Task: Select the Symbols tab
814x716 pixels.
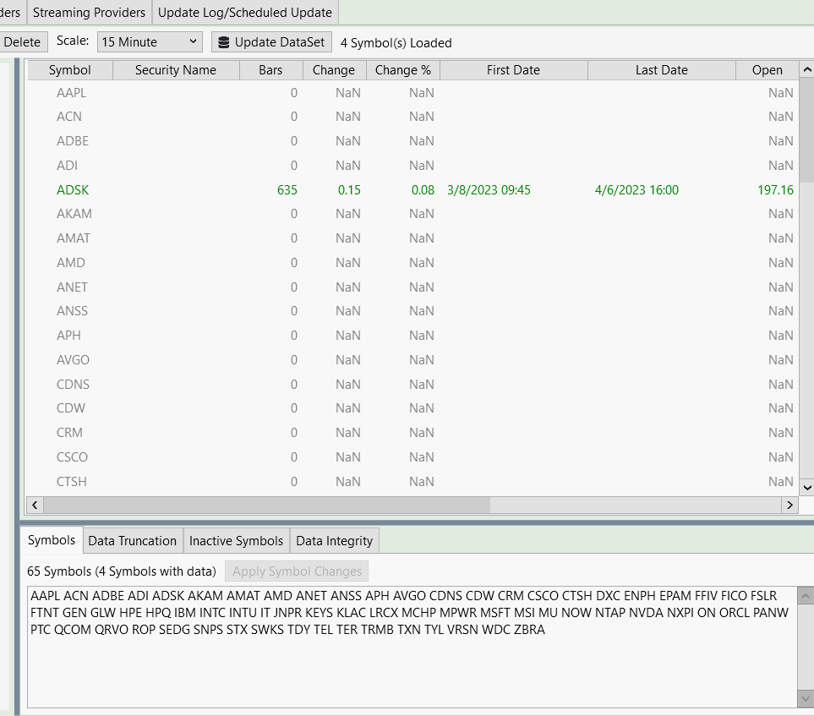Action: click(52, 540)
